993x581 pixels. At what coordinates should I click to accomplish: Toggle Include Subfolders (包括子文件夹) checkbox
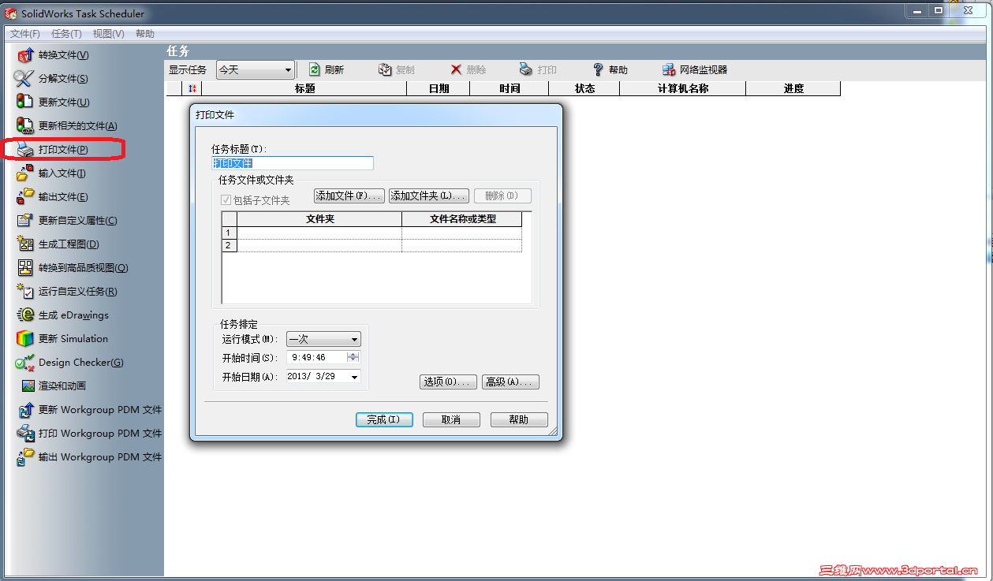point(226,200)
